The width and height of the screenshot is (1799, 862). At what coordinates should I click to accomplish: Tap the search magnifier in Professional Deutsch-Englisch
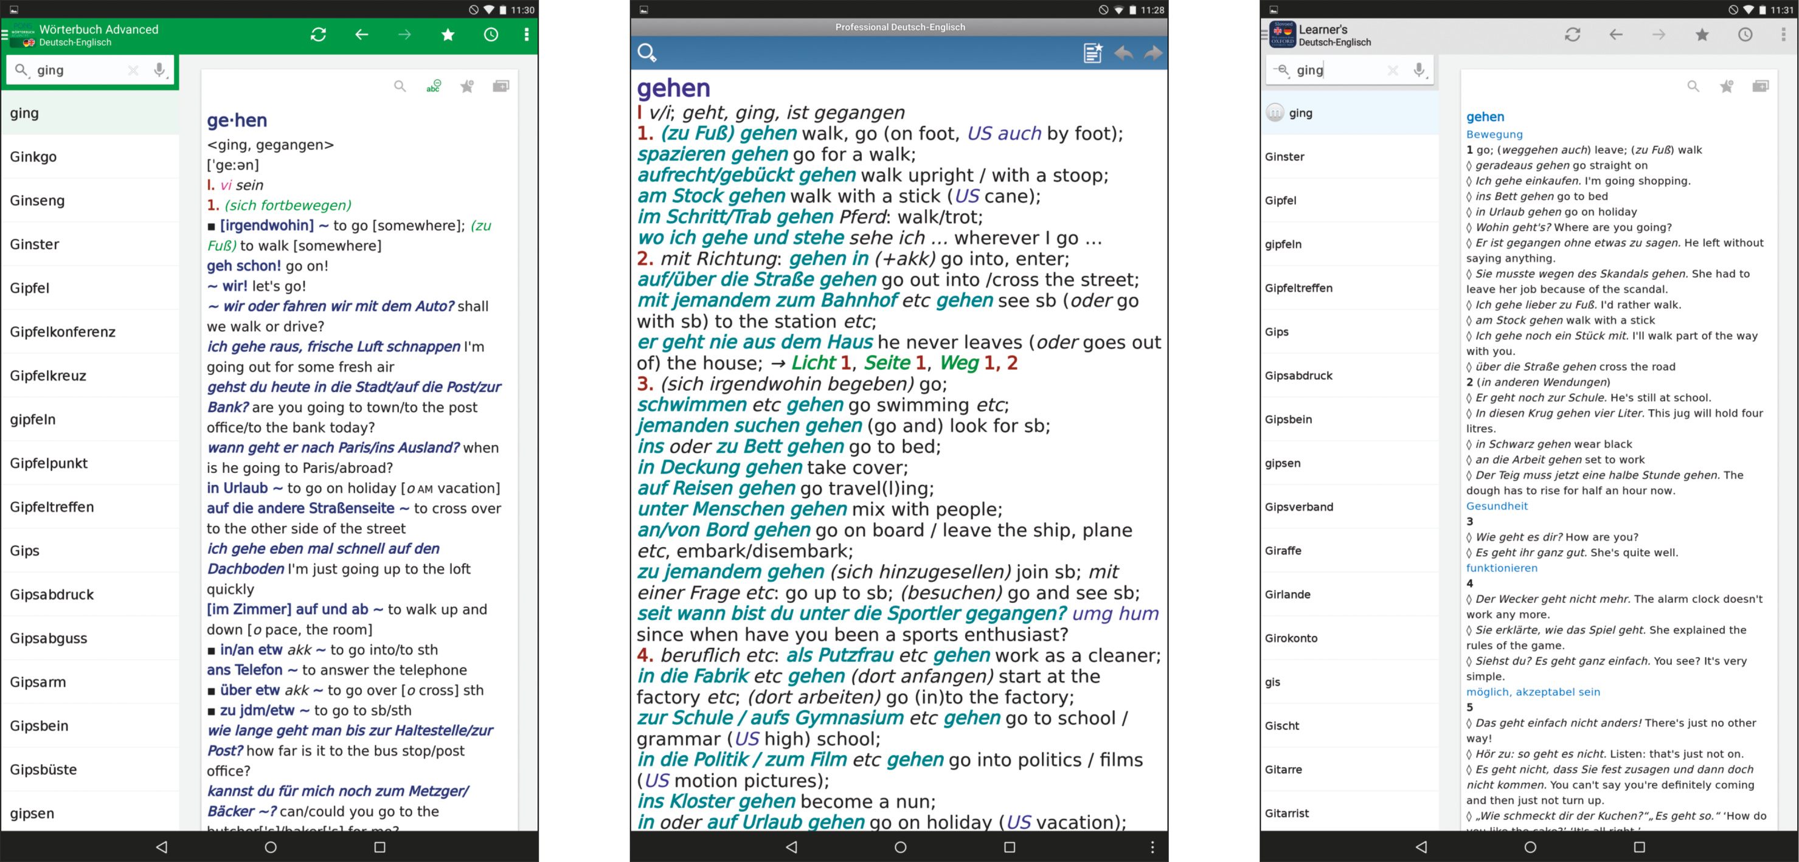pos(646,53)
